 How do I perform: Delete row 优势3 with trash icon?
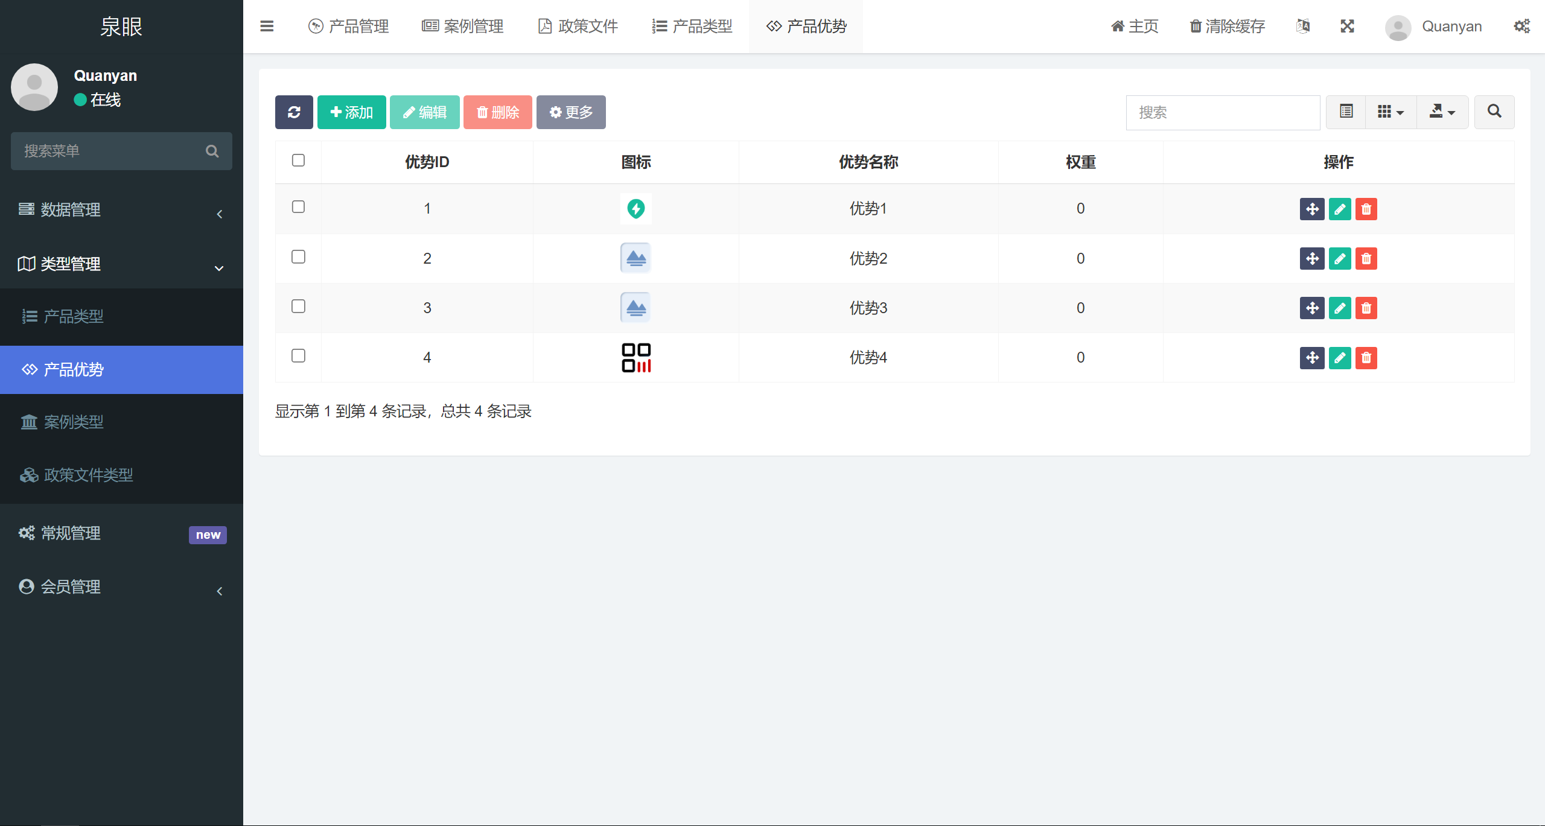1366,308
